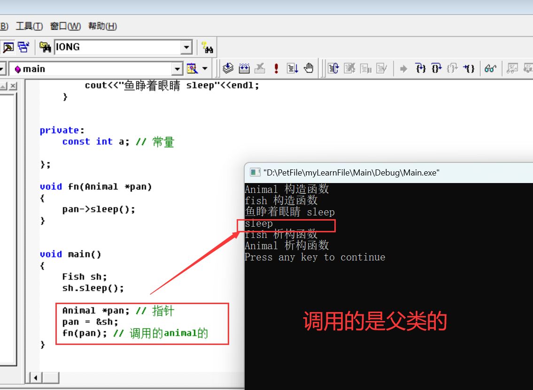Click the cout '鱼睁着眼睛 sleep' code line

[172, 85]
